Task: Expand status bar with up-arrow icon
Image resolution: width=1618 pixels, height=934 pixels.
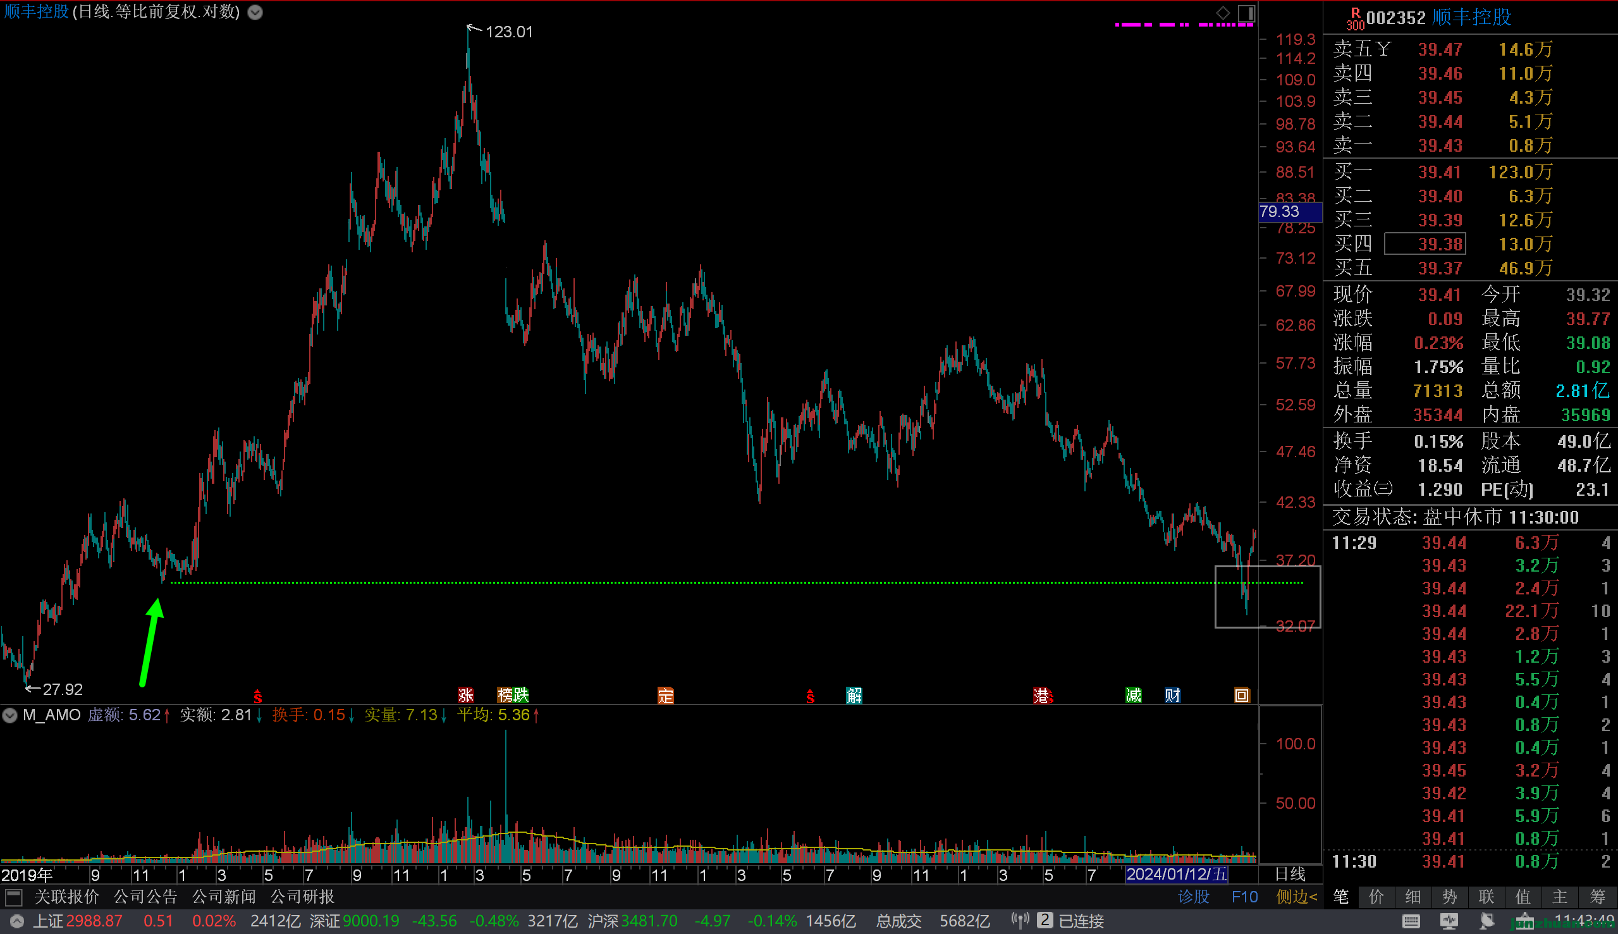Action: click(x=16, y=921)
